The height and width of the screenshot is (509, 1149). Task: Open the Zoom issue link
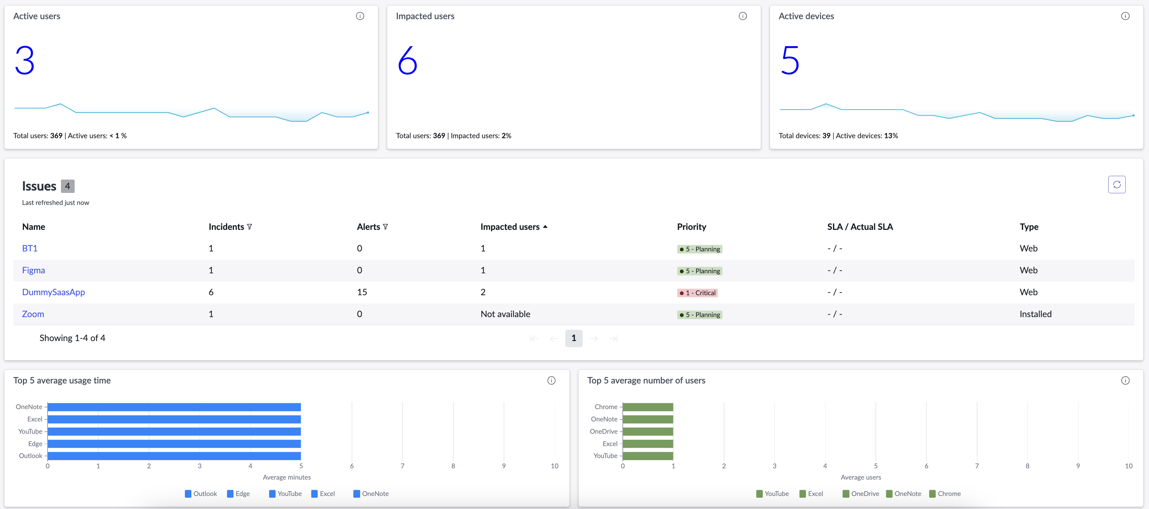[x=33, y=314]
